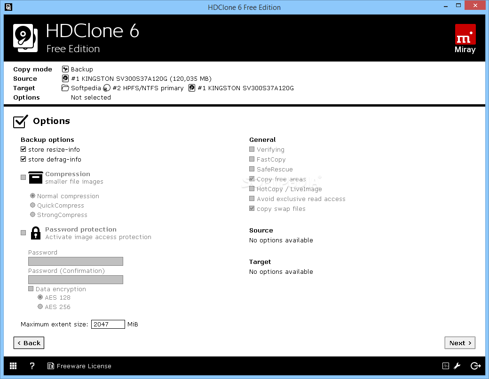The height and width of the screenshot is (379, 489).
Task: Select QuickCompress radio button
Action: point(32,205)
